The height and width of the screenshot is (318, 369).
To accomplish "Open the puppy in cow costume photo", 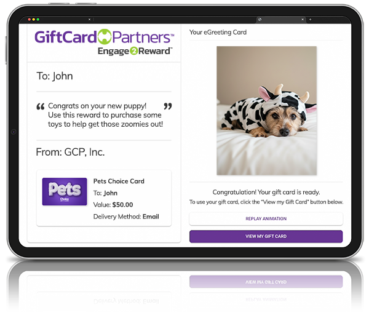I will [x=267, y=111].
